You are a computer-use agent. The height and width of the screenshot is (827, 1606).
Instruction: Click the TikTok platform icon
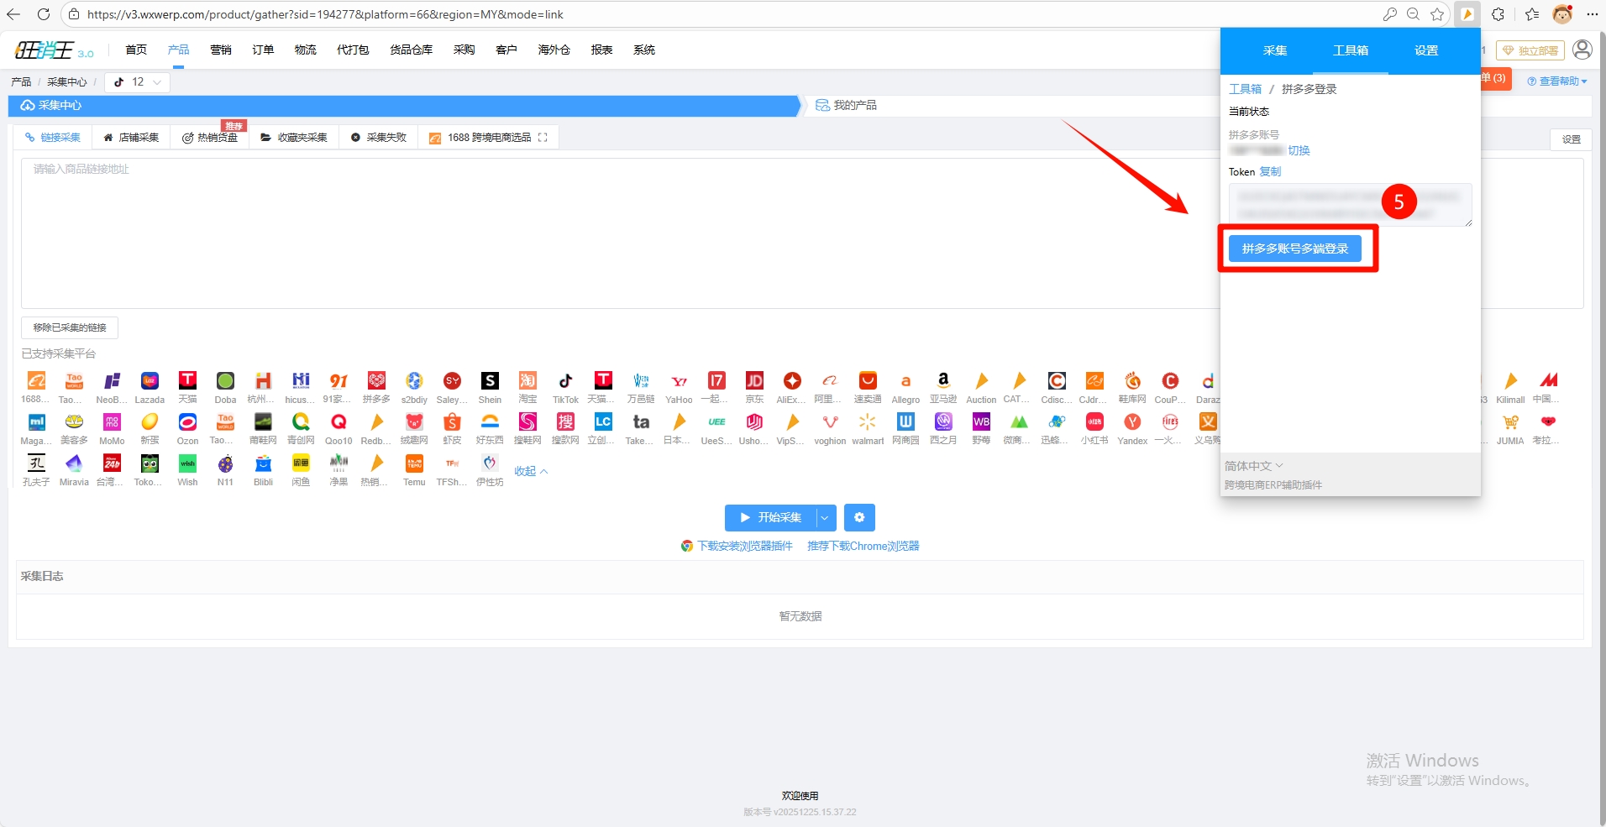coord(565,381)
